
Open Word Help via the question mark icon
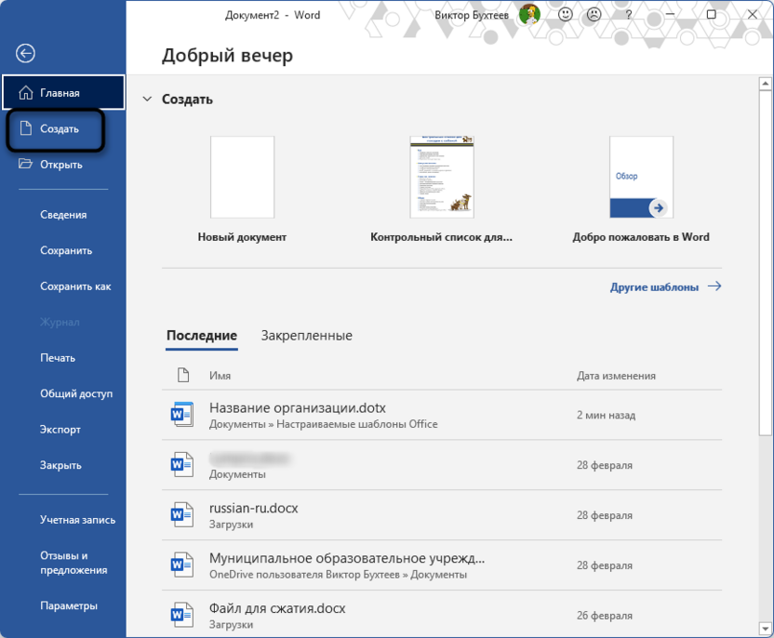(x=627, y=15)
